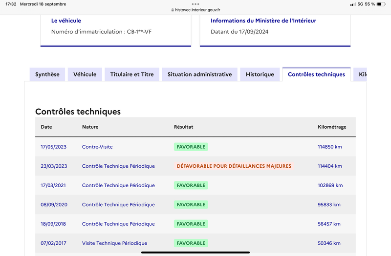Click Contrôle Technique Périodique for 18/09/2018
Screen dimensions: 391x256
click(x=118, y=224)
